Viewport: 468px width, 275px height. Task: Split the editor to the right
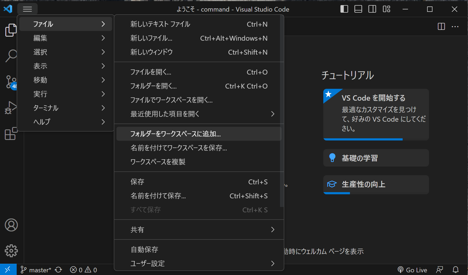click(x=441, y=26)
